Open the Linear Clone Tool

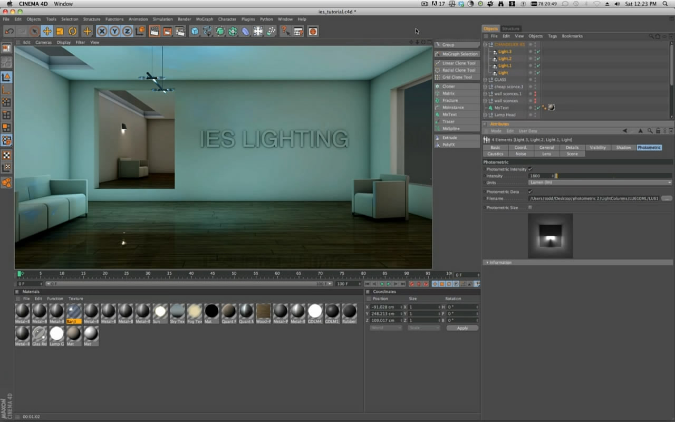[458, 63]
